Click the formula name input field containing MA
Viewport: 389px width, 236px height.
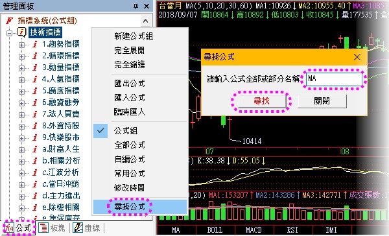point(334,79)
